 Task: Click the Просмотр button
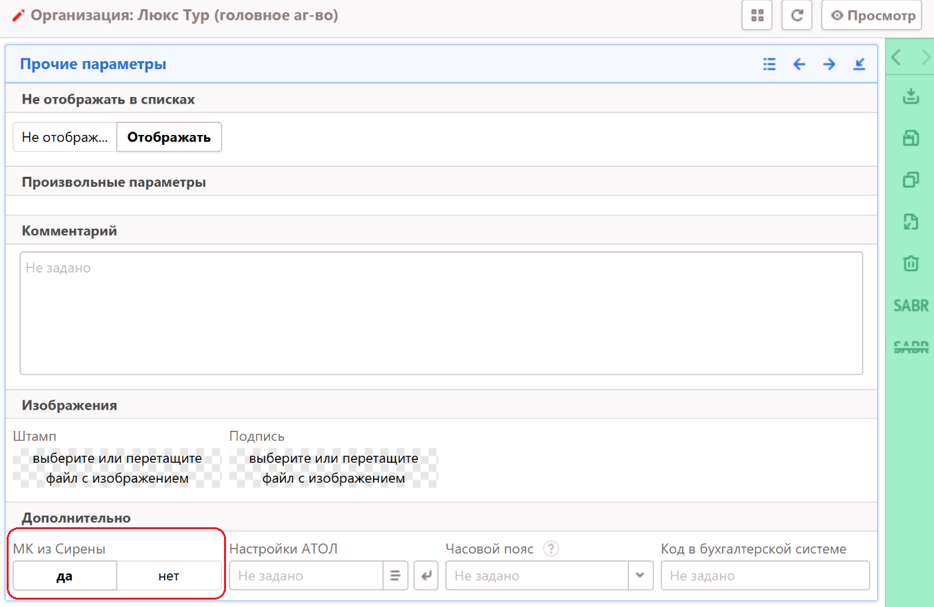coord(872,15)
